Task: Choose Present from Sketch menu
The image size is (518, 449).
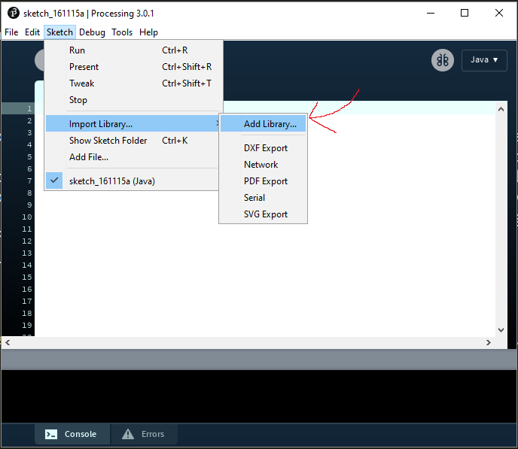Action: click(x=134, y=67)
